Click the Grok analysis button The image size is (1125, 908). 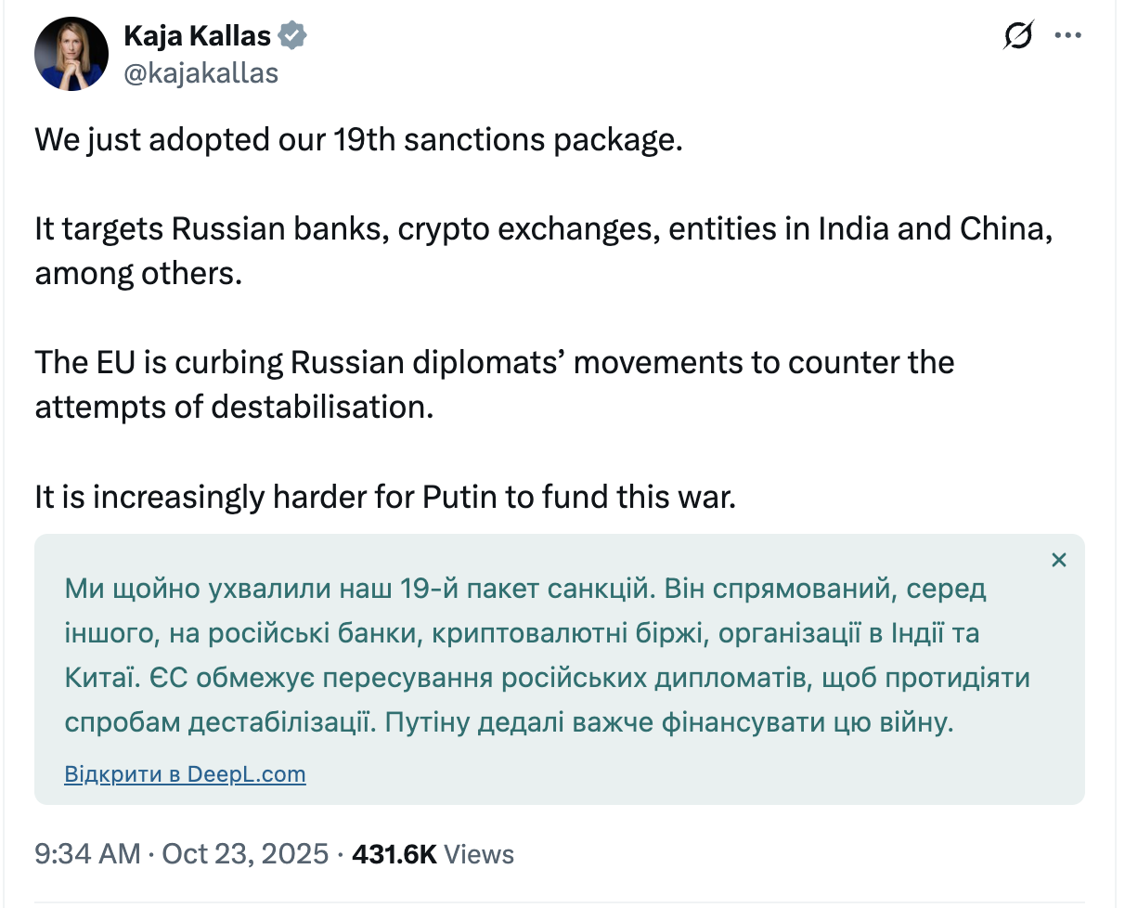pos(1017,34)
